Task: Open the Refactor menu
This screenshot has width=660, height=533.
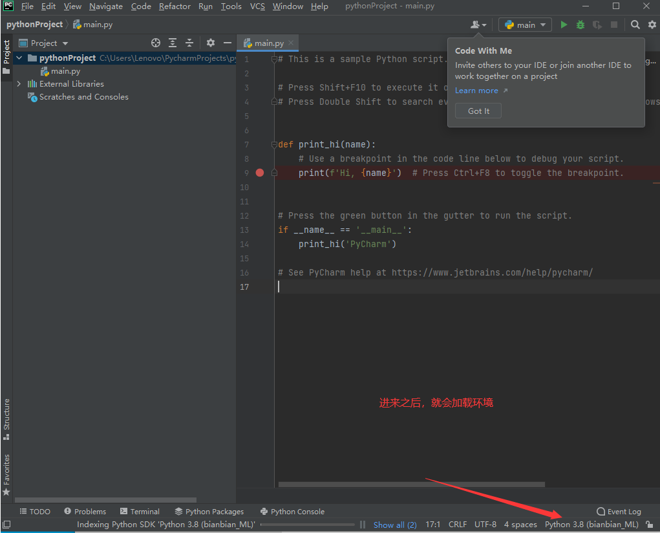Action: [175, 6]
